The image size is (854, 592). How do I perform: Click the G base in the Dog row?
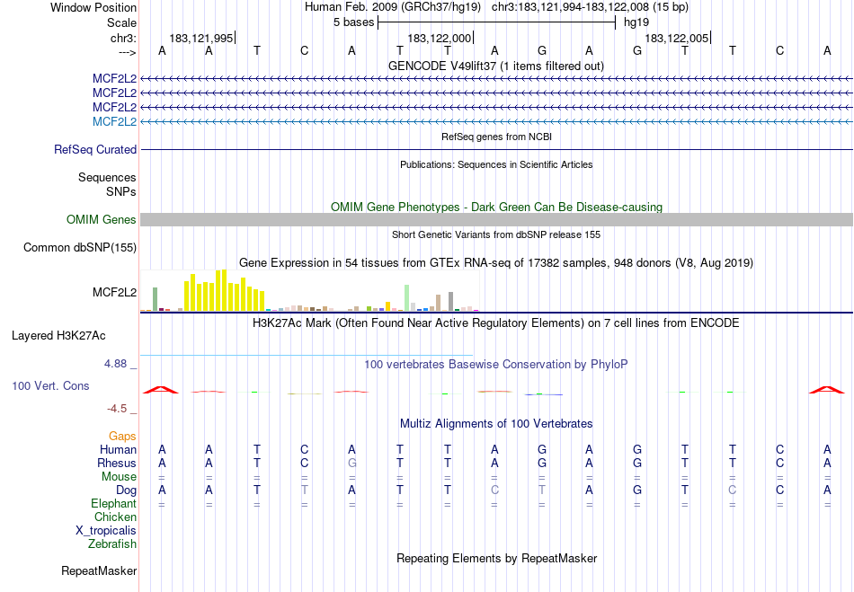click(x=636, y=490)
